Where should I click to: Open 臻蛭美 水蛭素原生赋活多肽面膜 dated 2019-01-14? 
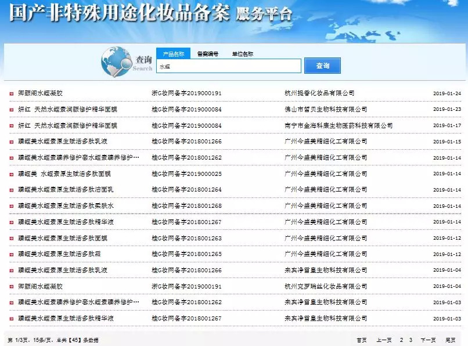(x=64, y=174)
